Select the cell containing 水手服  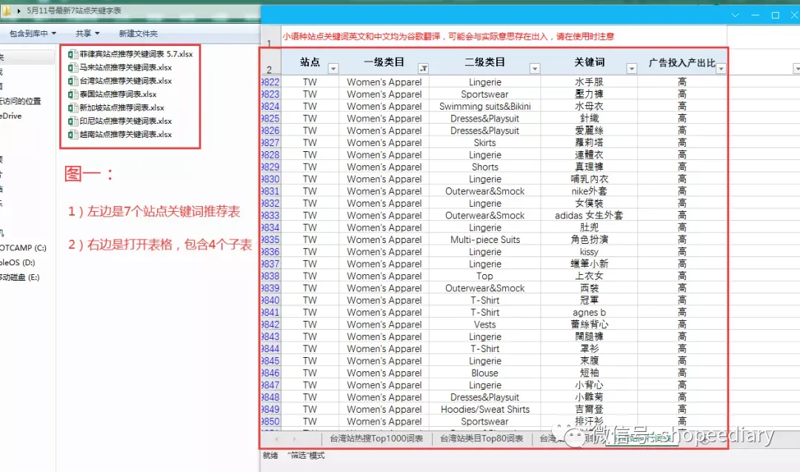pyautogui.click(x=589, y=82)
